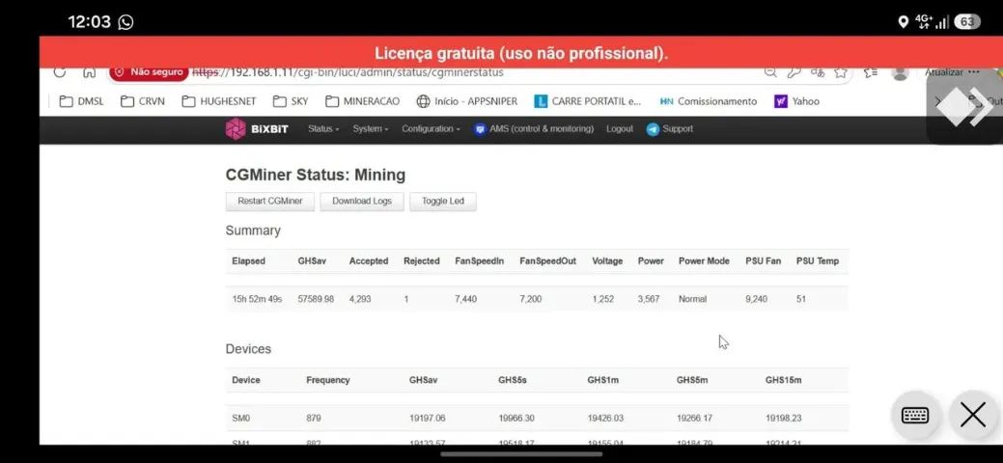
Task: Click the Power value 3,567
Action: coord(649,299)
